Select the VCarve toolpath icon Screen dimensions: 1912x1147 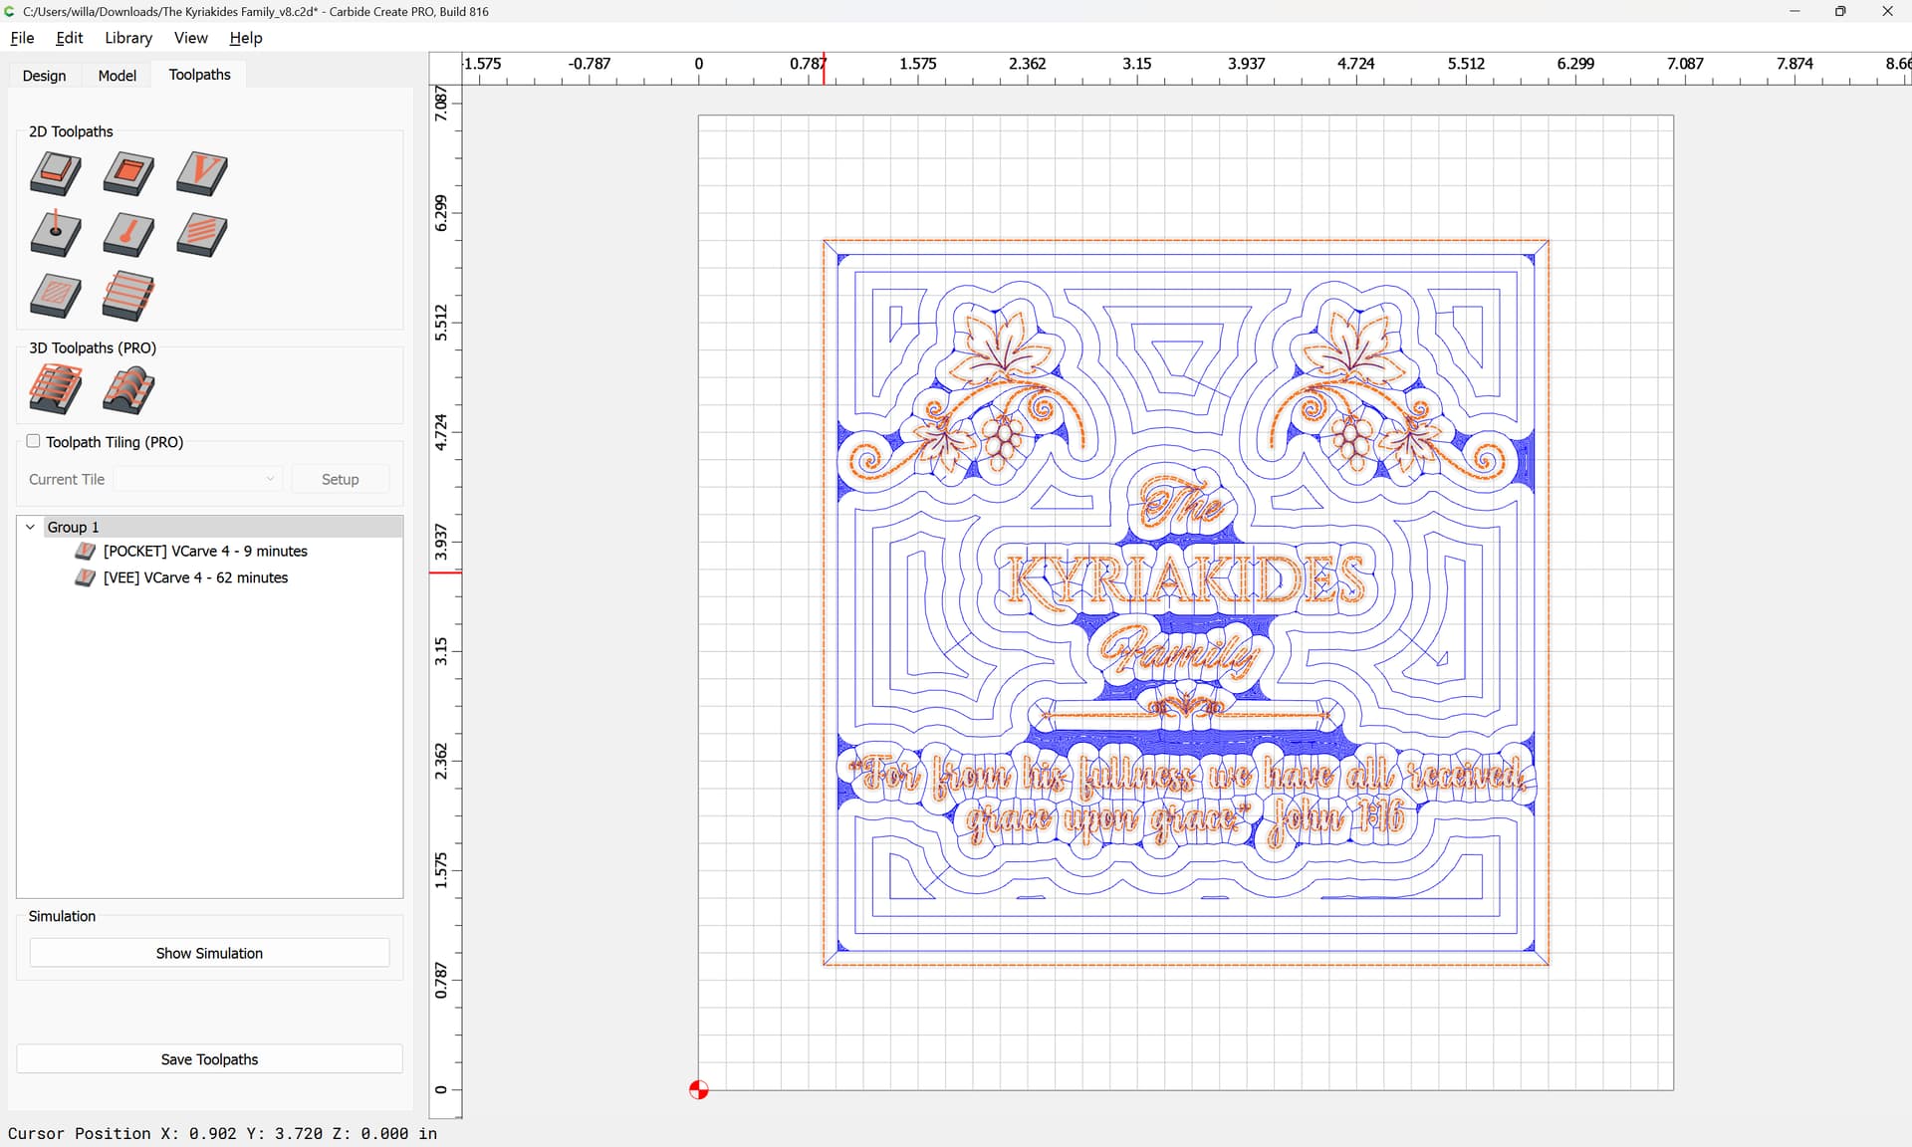tap(202, 173)
